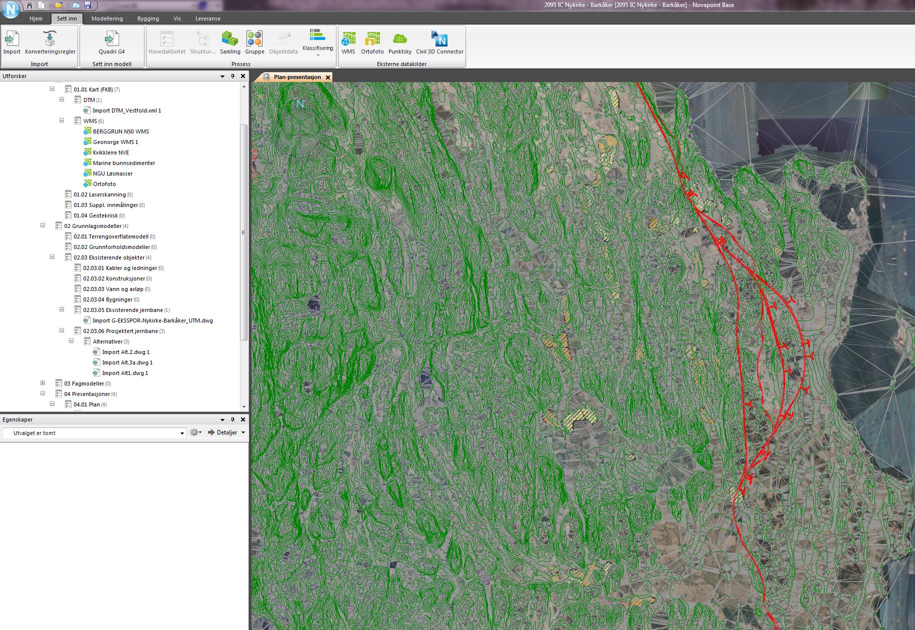Select 'NGU Løsmasser' row

[x=108, y=173]
